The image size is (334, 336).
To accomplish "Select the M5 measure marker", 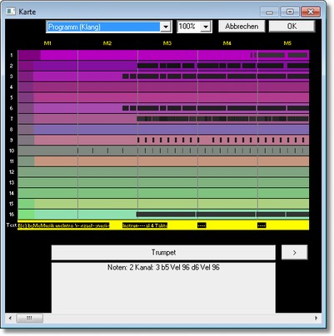I will (287, 43).
